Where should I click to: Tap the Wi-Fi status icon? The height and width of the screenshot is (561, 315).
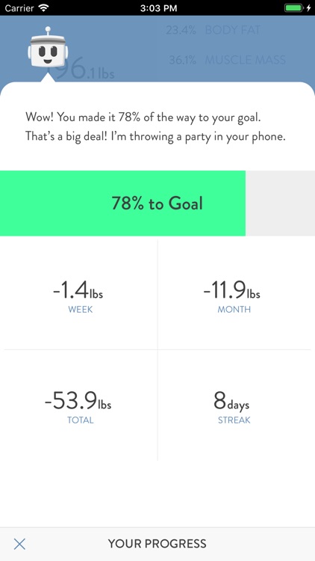click(x=43, y=8)
